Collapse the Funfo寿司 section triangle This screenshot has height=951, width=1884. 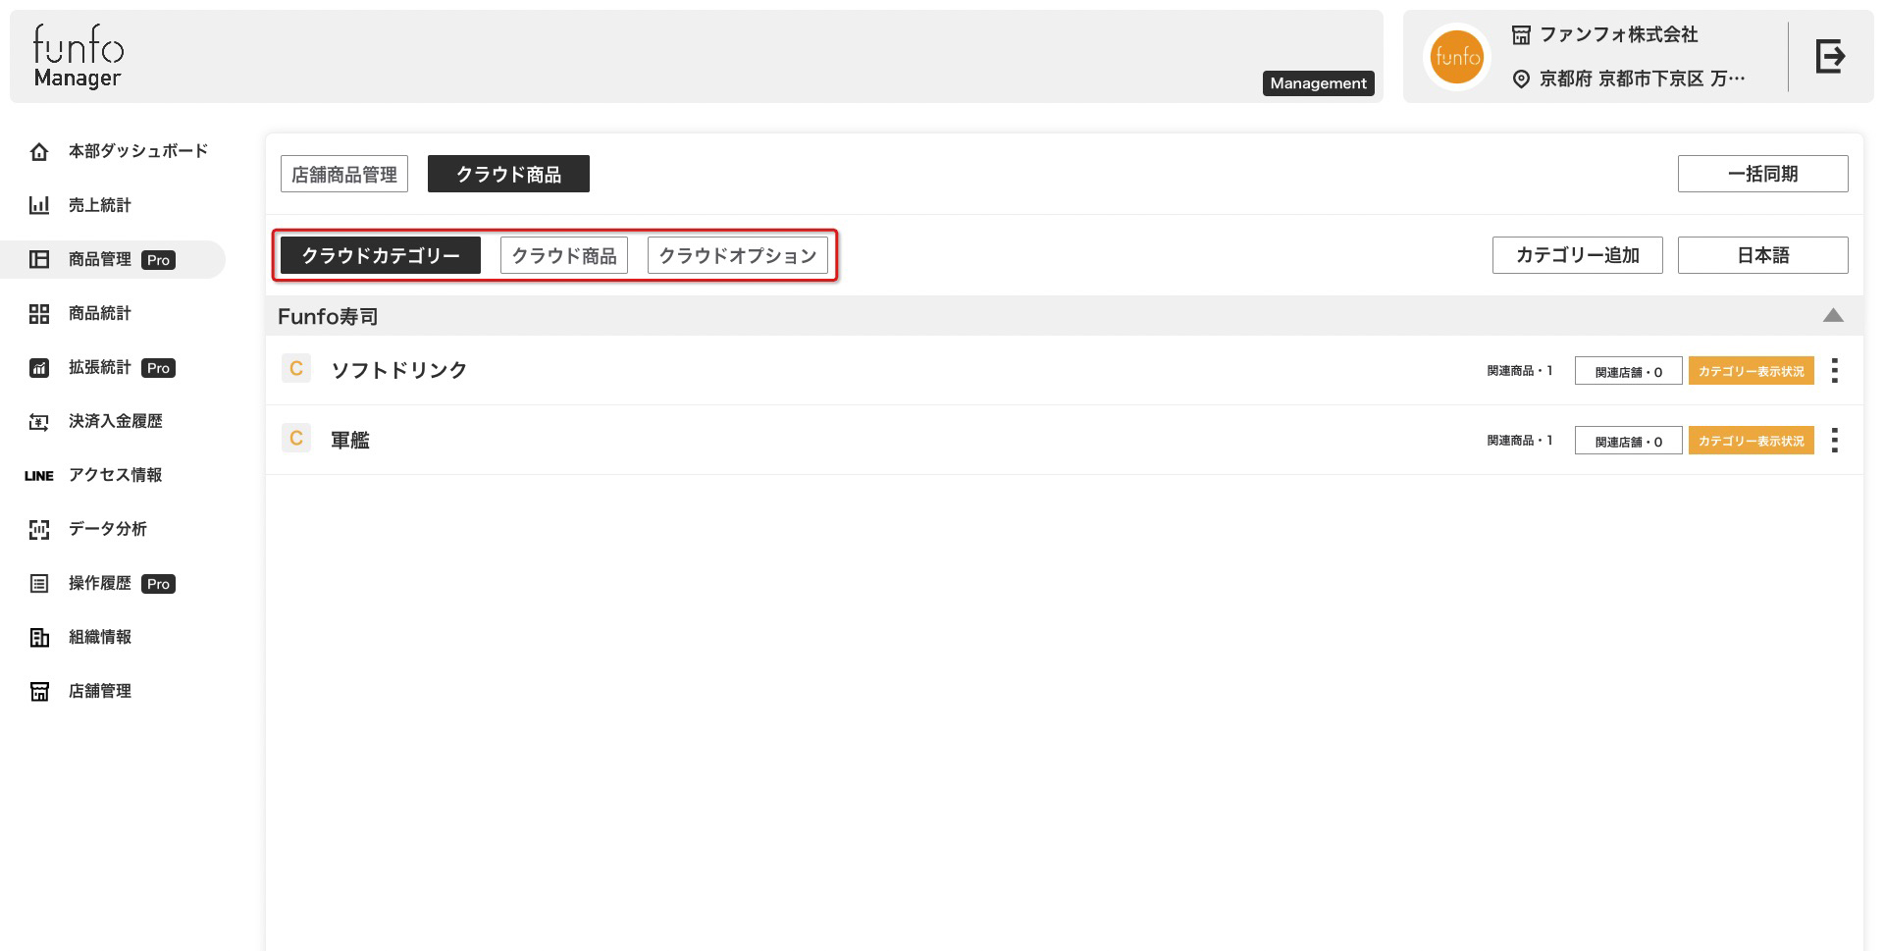[1833, 315]
